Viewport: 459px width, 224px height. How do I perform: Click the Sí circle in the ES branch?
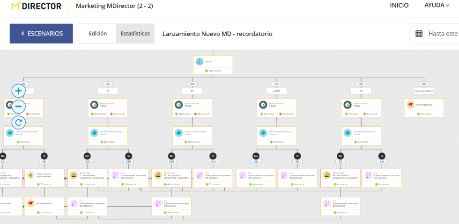(213, 156)
